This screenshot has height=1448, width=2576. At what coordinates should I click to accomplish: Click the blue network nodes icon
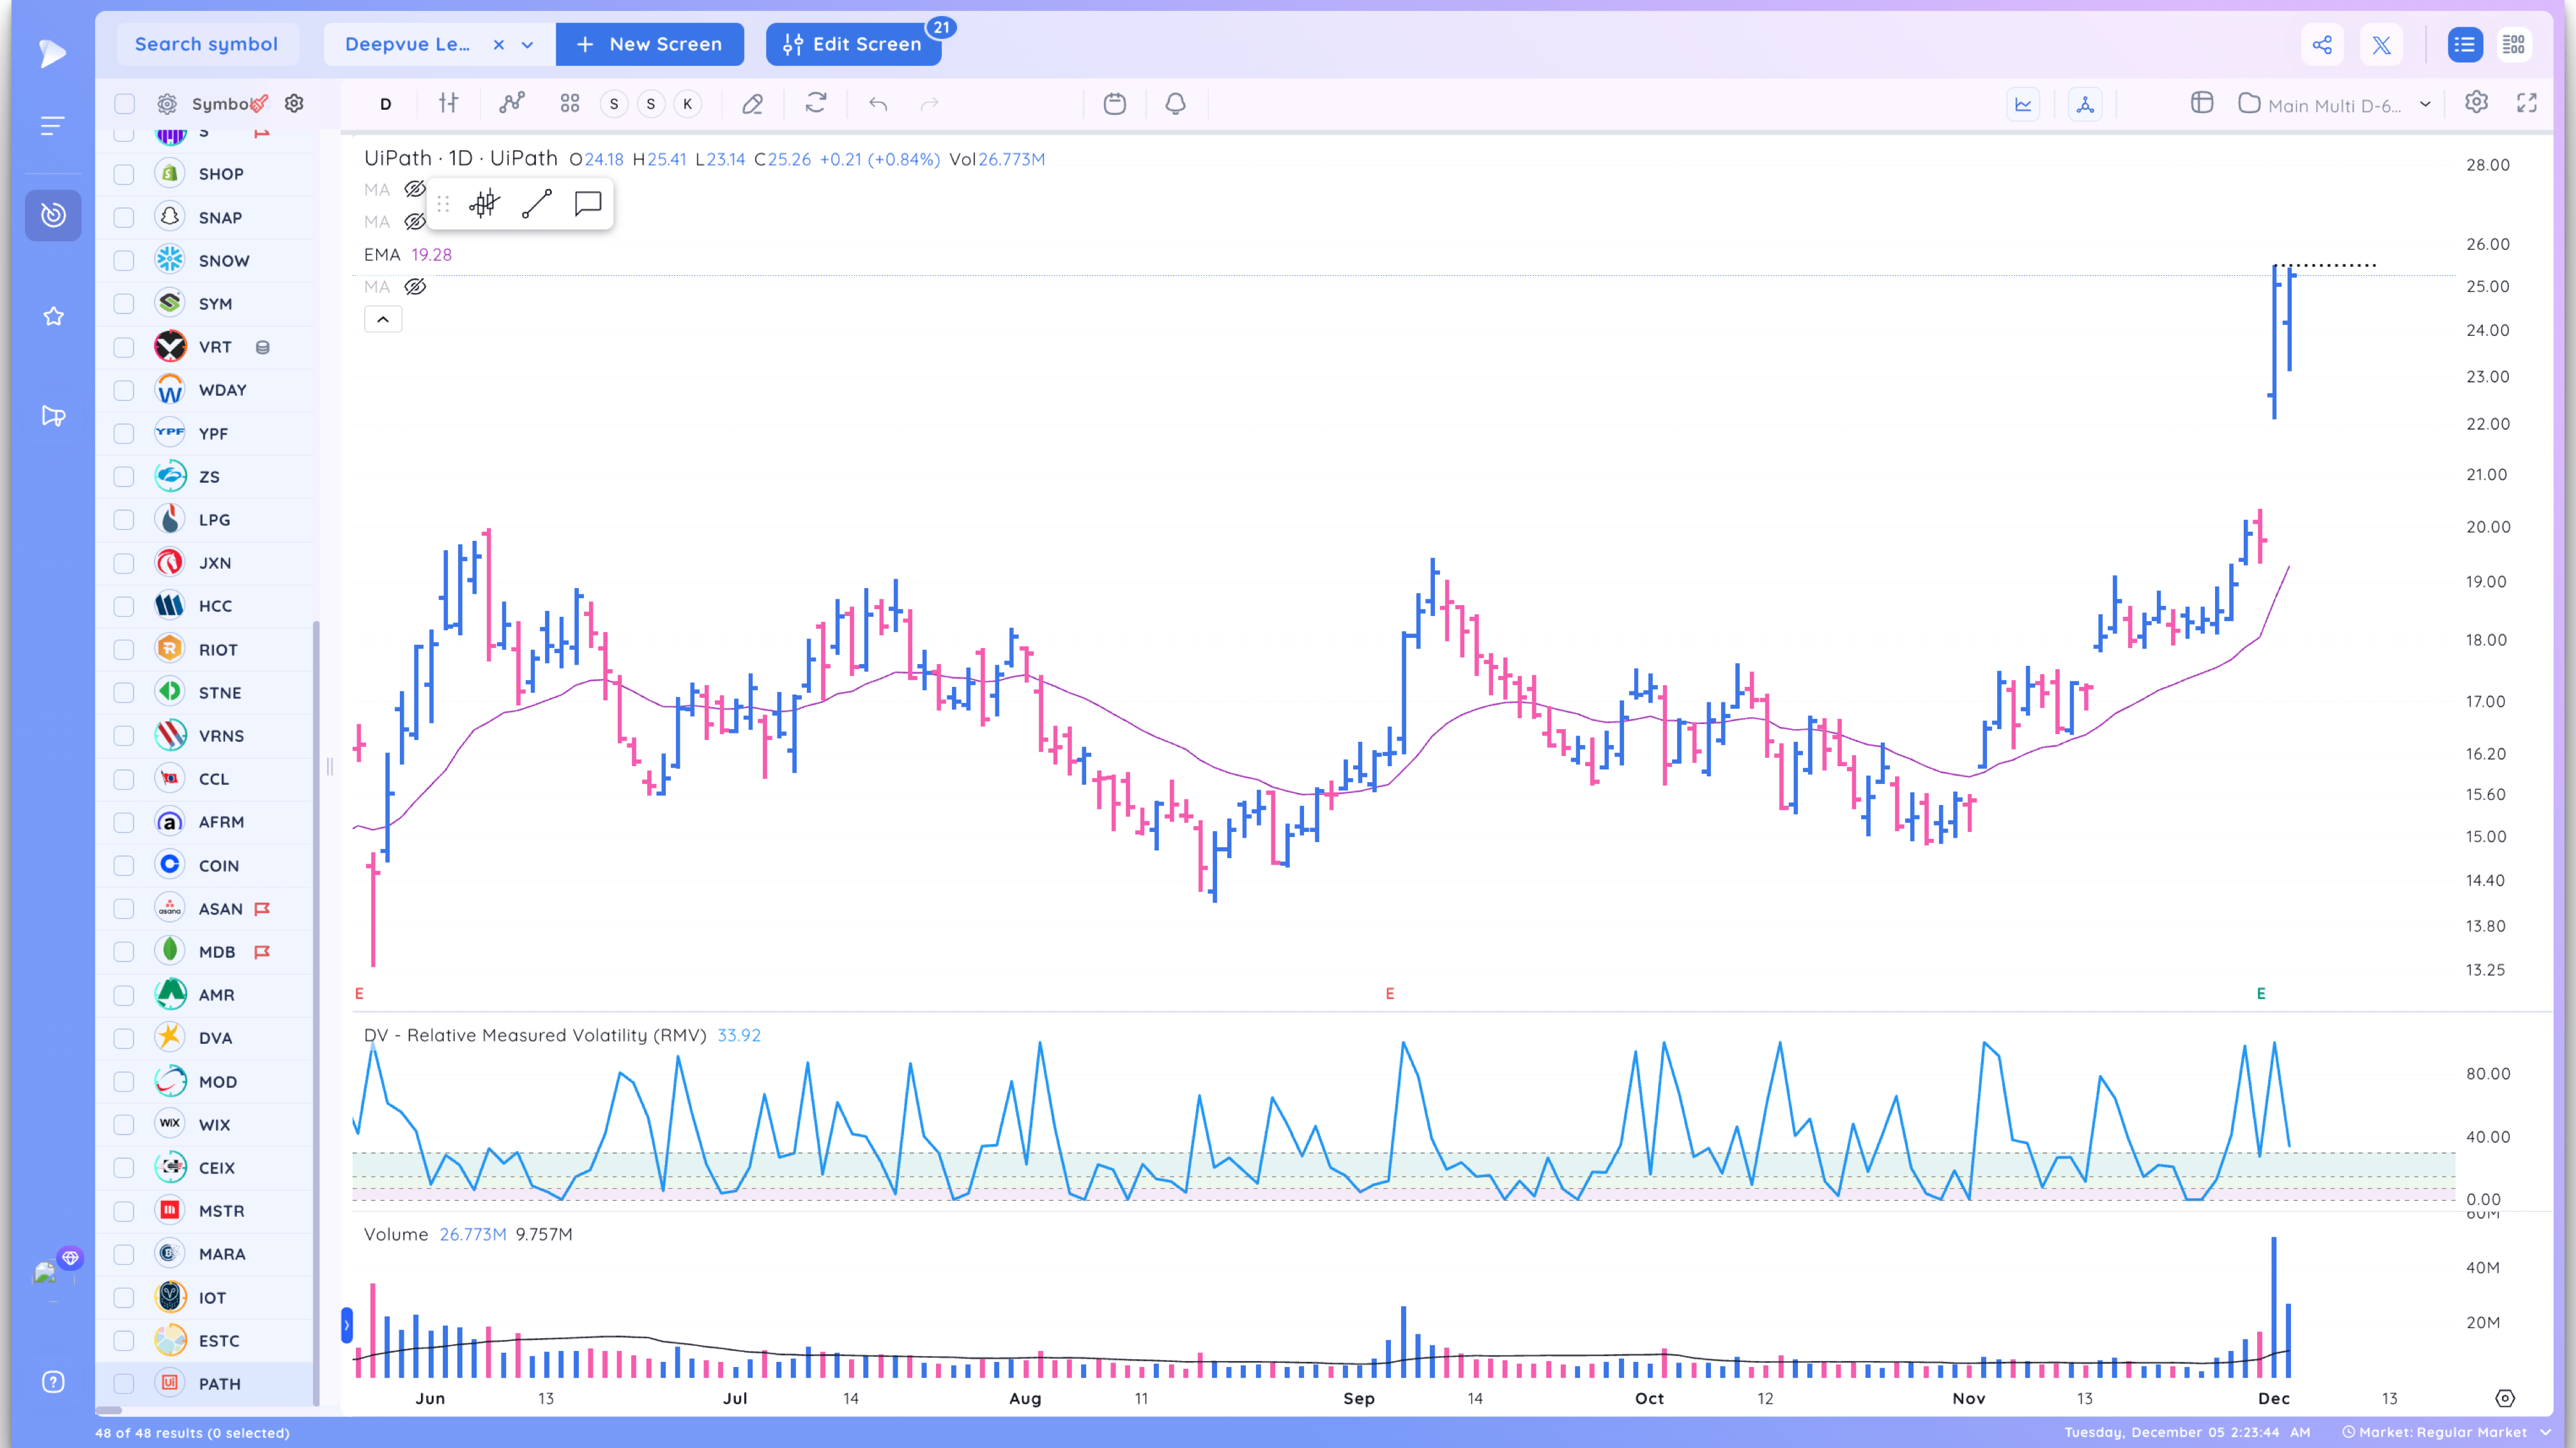click(2085, 104)
